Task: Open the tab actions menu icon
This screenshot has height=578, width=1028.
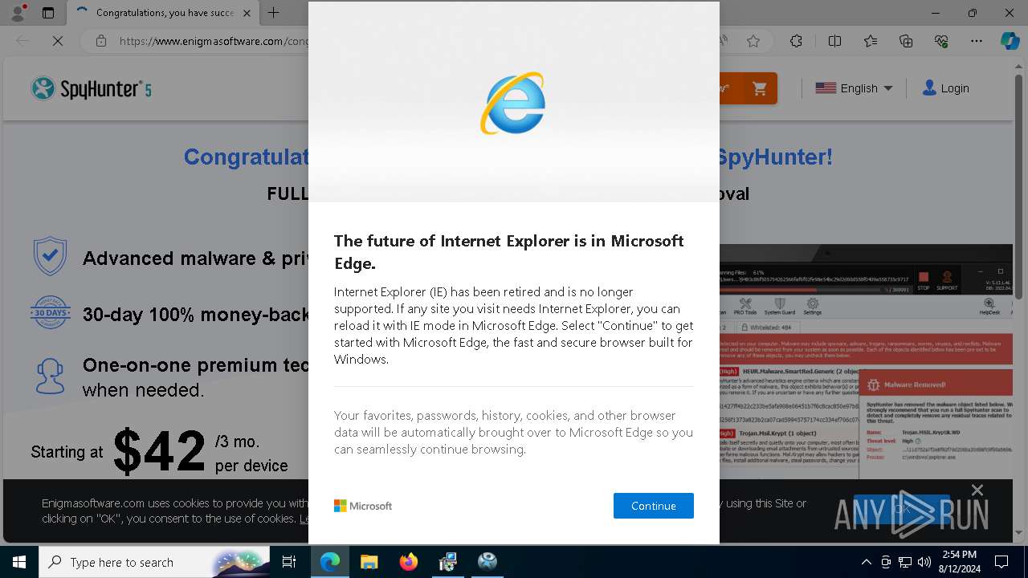Action: pos(48,13)
